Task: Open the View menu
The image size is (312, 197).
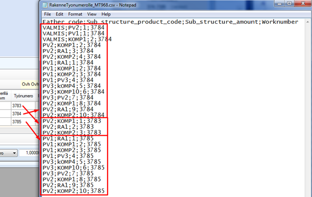Action: point(92,14)
